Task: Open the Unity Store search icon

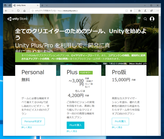Action: 145,19
